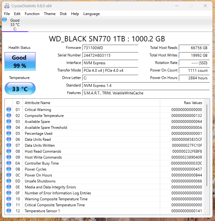Screen dimensions: 215x221
Task: Click the Attribute Name column header
Action: click(x=91, y=103)
